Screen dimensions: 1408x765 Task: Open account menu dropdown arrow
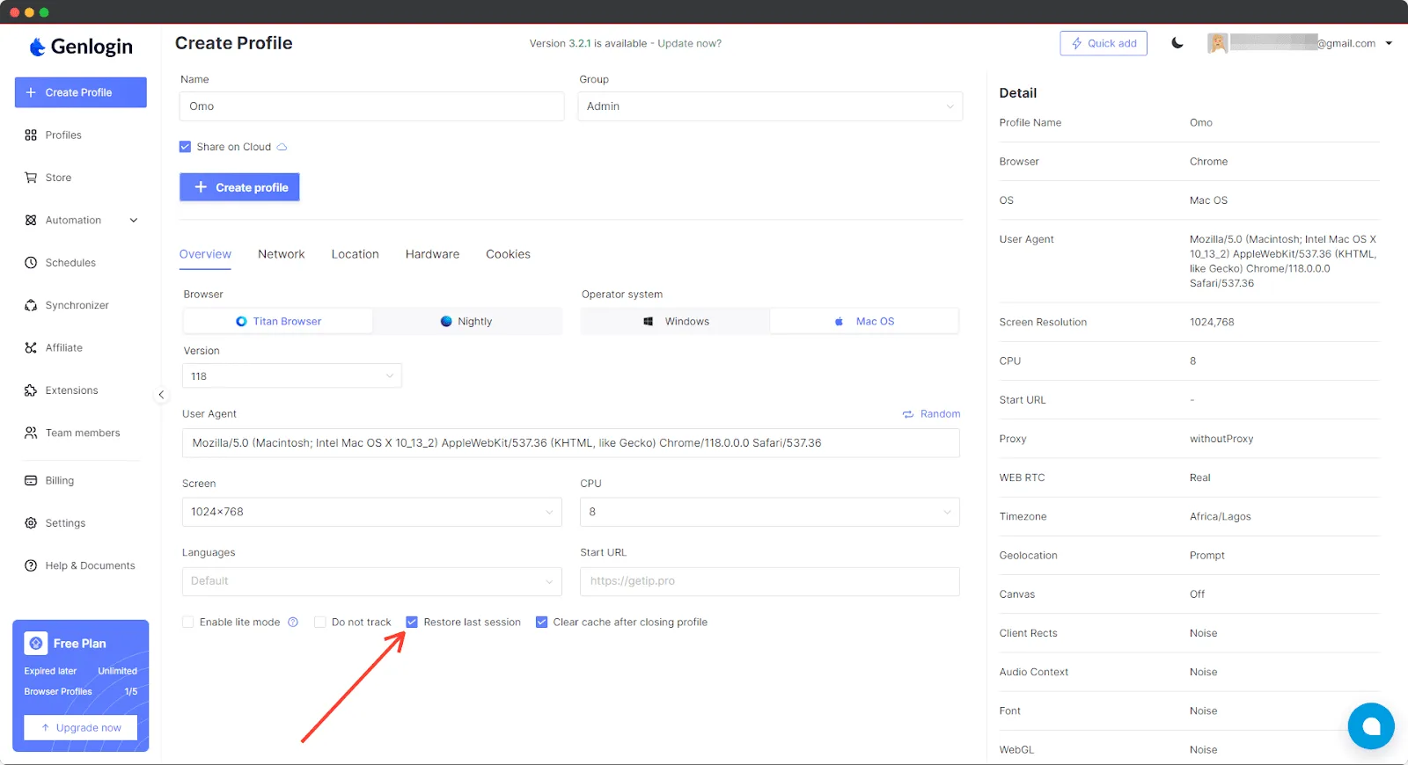pos(1389,43)
